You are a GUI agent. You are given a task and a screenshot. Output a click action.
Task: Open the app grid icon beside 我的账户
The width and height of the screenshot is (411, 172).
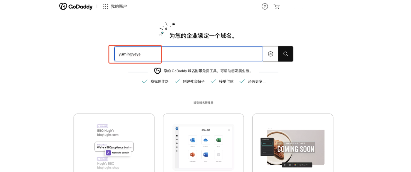tap(106, 6)
